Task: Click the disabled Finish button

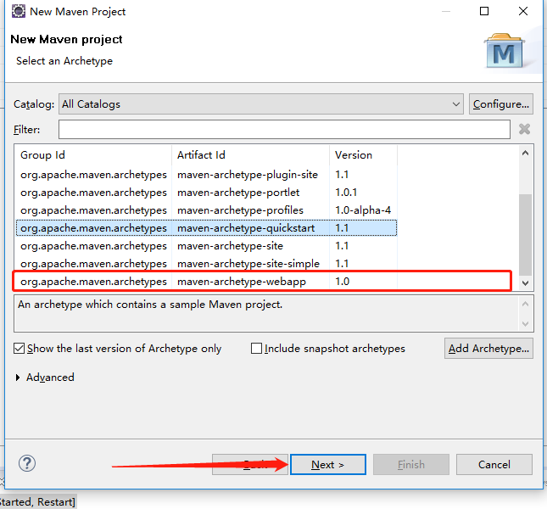Action: pos(411,464)
